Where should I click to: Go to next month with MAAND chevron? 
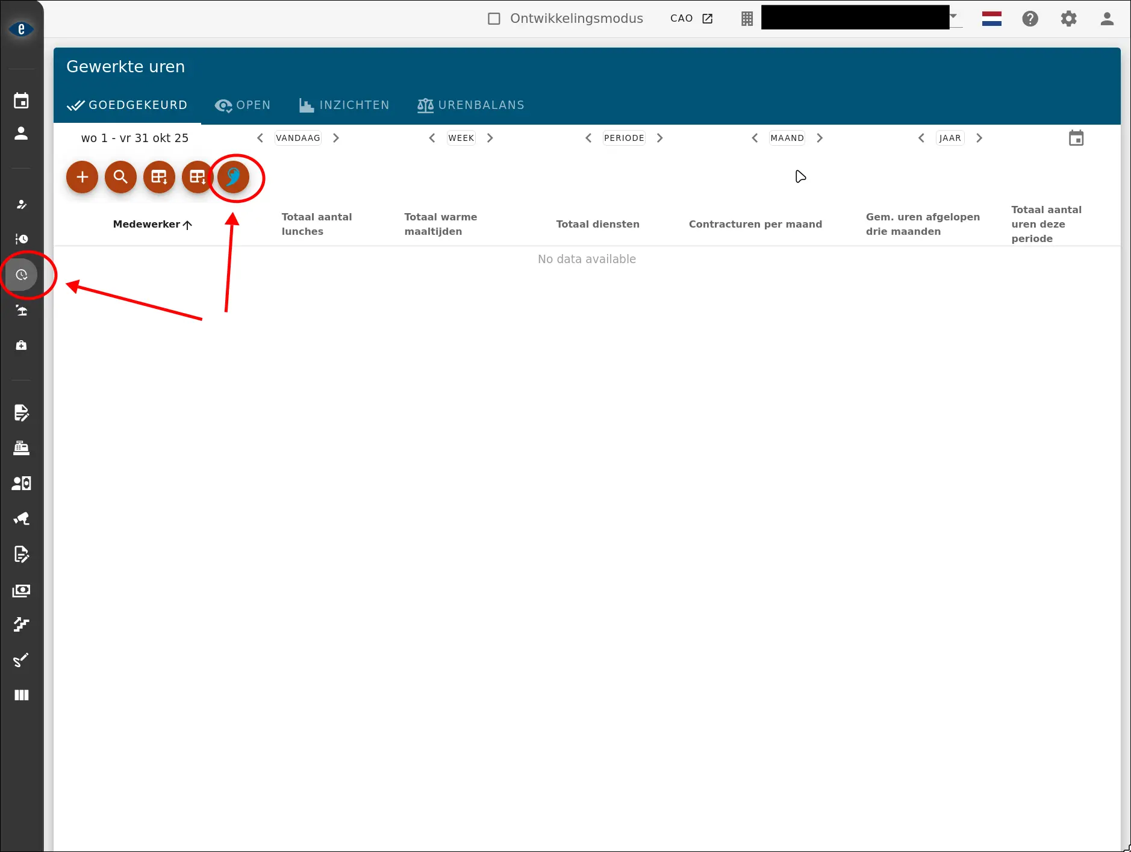820,138
